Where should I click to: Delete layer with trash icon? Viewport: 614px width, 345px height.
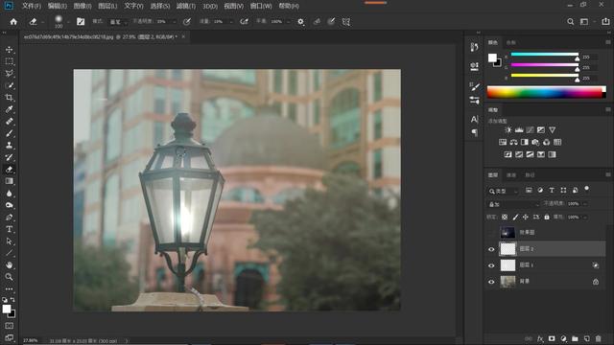pos(598,338)
